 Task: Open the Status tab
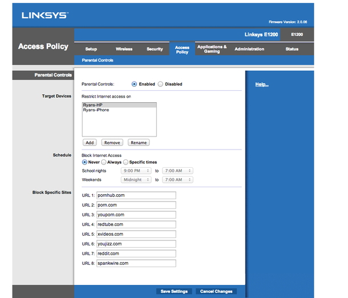point(292,49)
